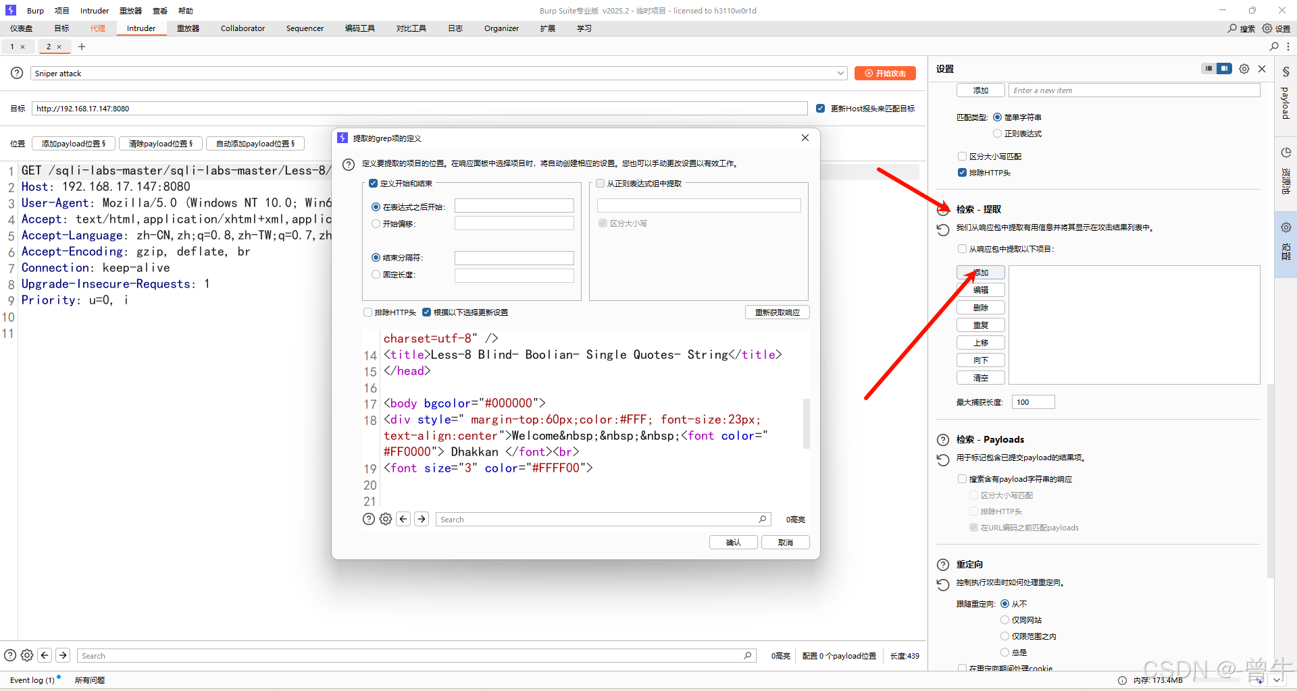The width and height of the screenshot is (1297, 691).
Task: Open the resource pool side tab icon
Action: pyautogui.click(x=1286, y=153)
